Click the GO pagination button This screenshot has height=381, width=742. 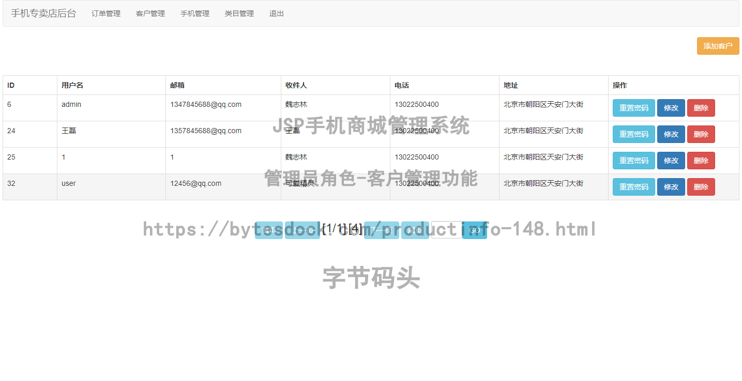(475, 230)
